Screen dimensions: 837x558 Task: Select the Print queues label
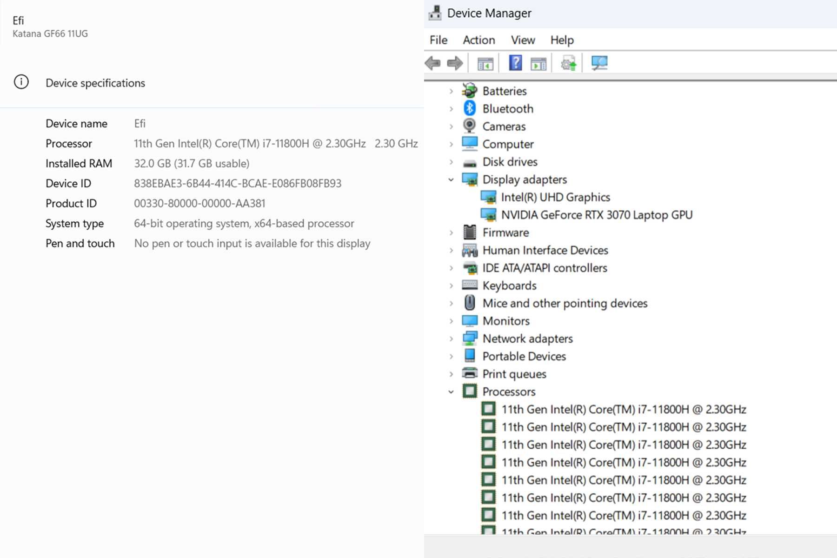click(x=514, y=374)
